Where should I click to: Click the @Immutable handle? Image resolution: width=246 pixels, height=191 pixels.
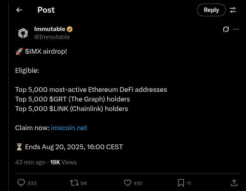pos(52,37)
